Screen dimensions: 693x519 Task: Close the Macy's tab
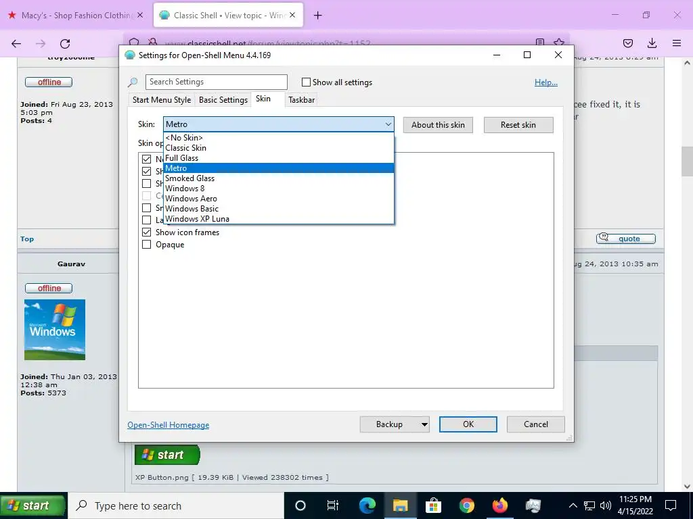[139, 15]
